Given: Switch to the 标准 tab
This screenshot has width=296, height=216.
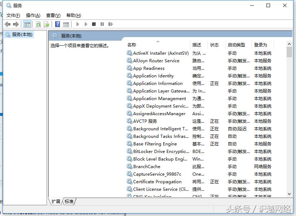Looking at the screenshot, I should [69, 202].
